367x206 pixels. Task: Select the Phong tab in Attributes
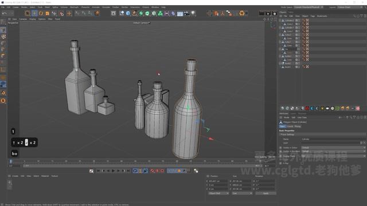(x=298, y=126)
